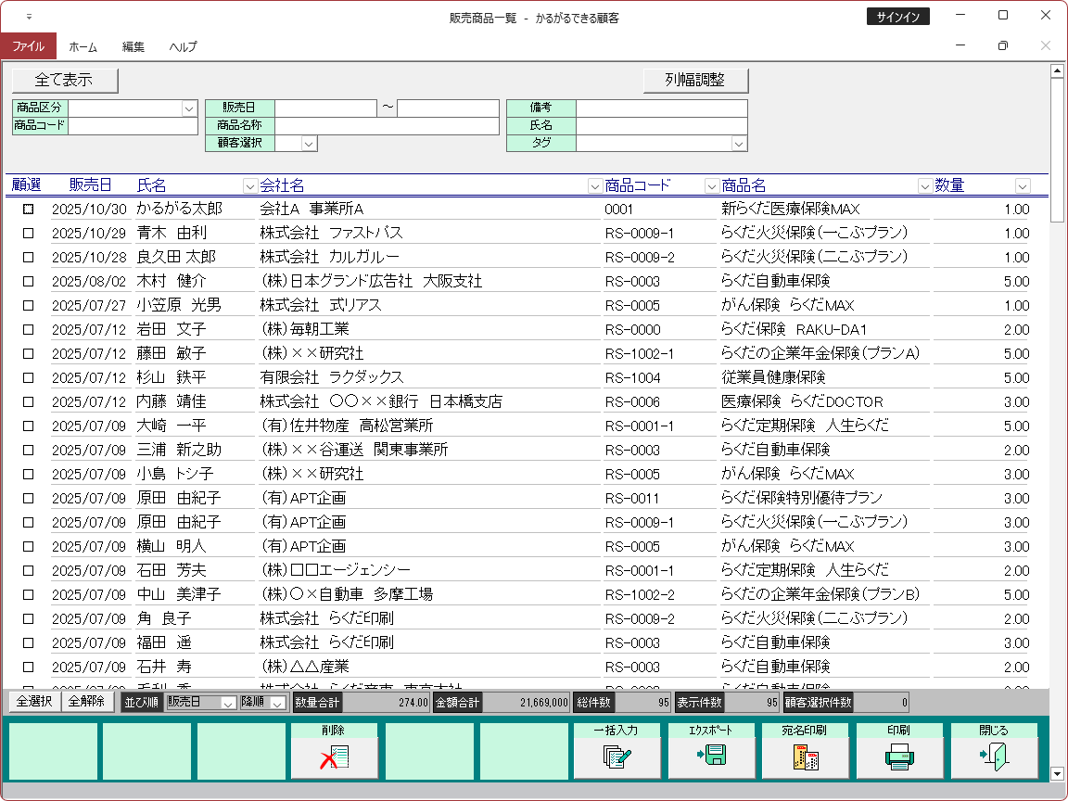The height and width of the screenshot is (801, 1068).
Task: Select the checkbox for 青木 由利
Action: tap(28, 234)
